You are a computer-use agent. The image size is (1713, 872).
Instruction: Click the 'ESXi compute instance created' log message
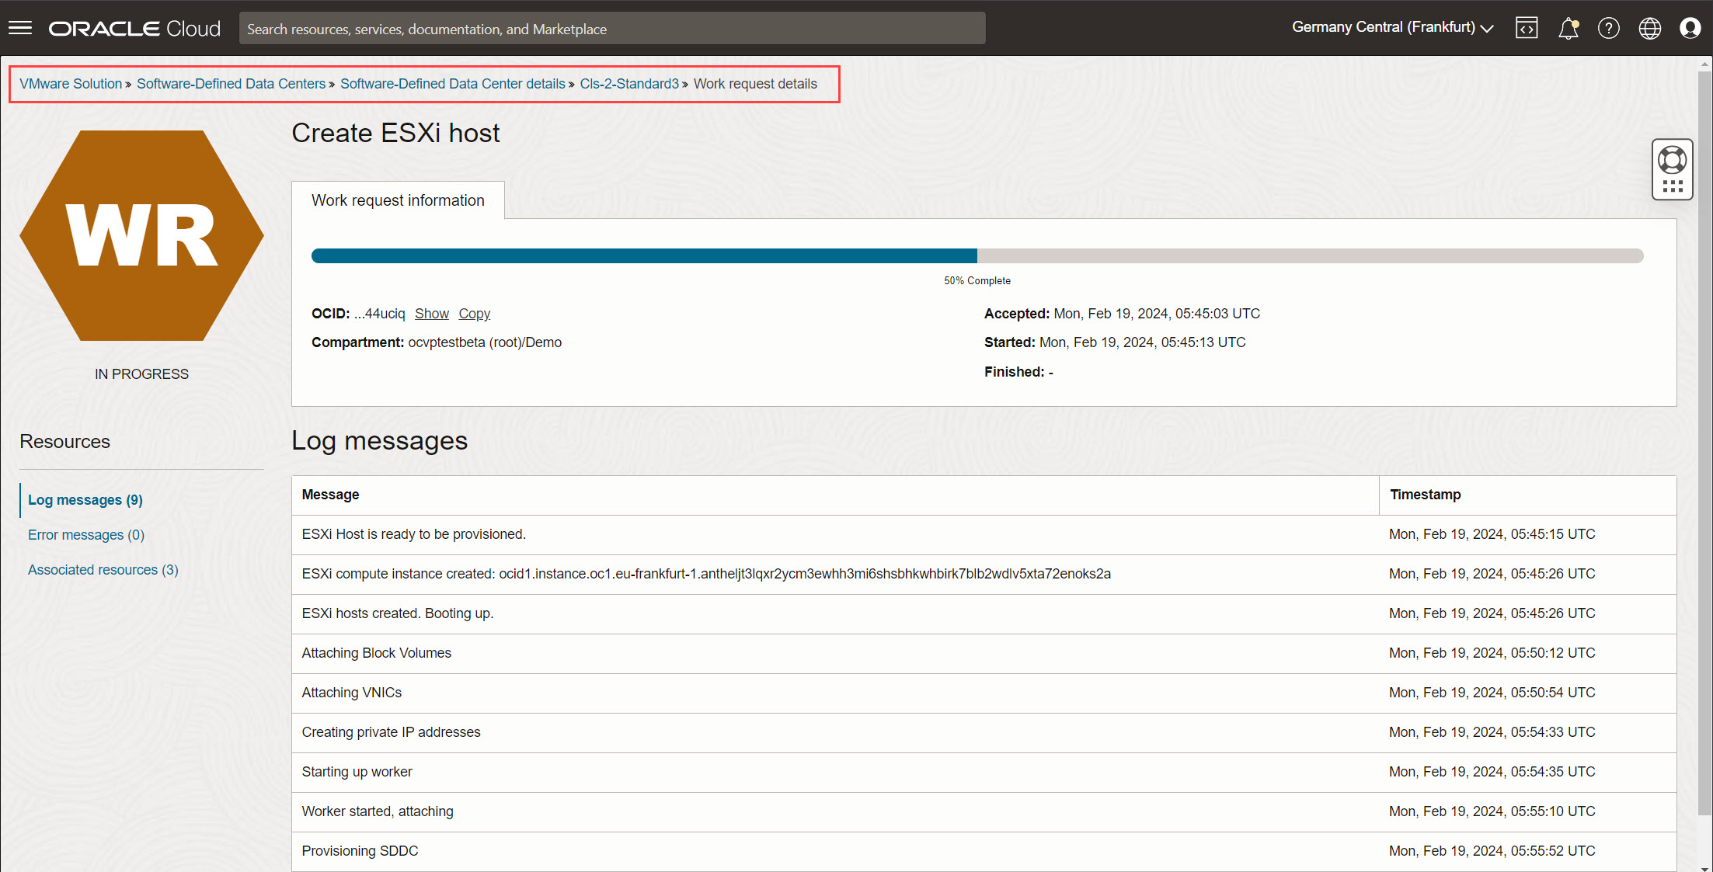[705, 574]
